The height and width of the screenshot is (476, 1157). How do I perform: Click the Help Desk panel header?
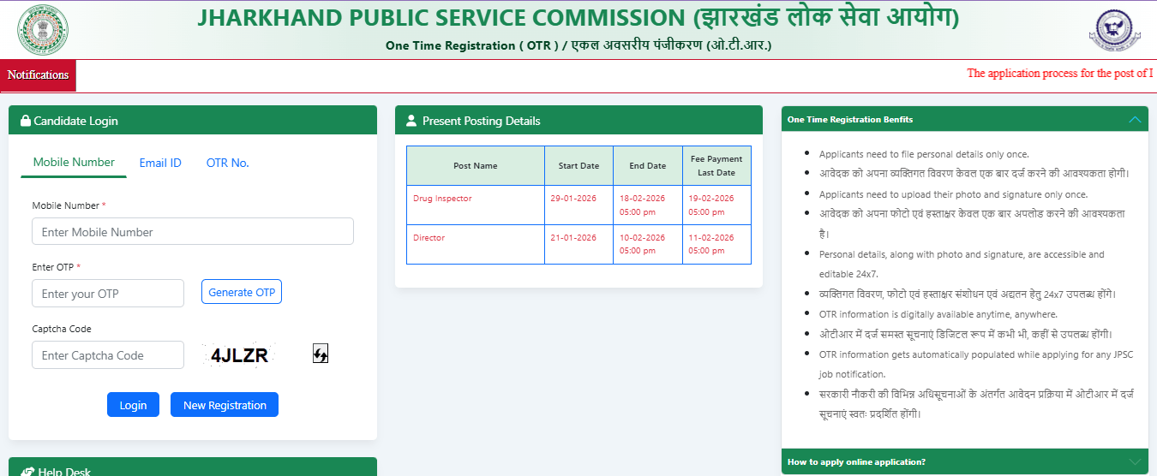click(x=193, y=467)
